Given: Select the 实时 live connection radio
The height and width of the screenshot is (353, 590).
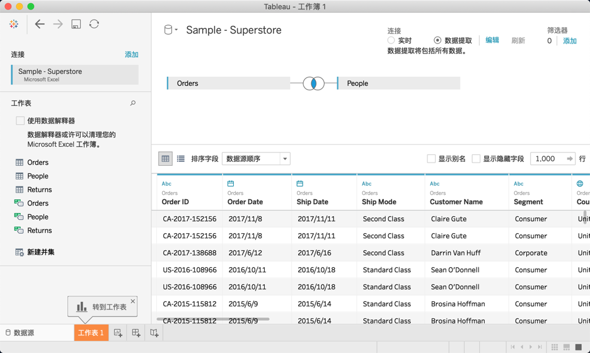Looking at the screenshot, I should (x=391, y=40).
